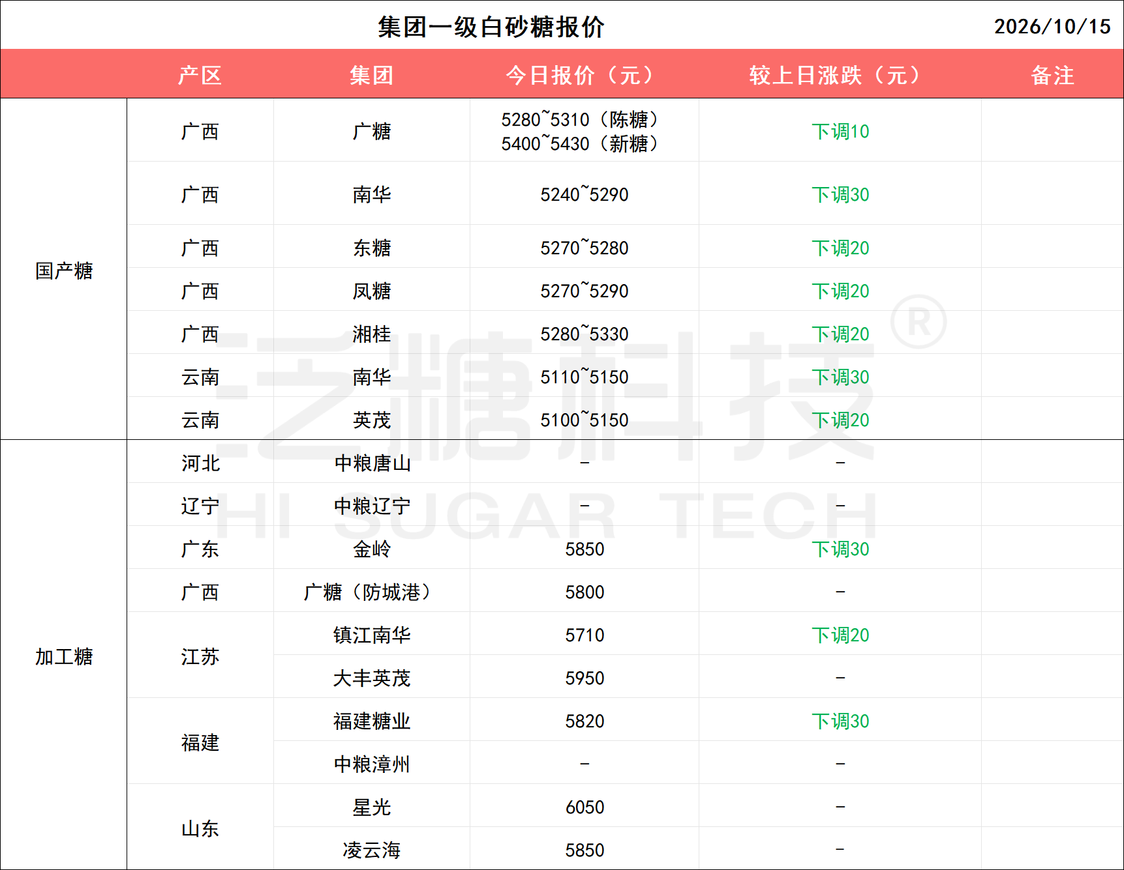Click the 5820 price cell
The height and width of the screenshot is (870, 1124).
tap(584, 721)
